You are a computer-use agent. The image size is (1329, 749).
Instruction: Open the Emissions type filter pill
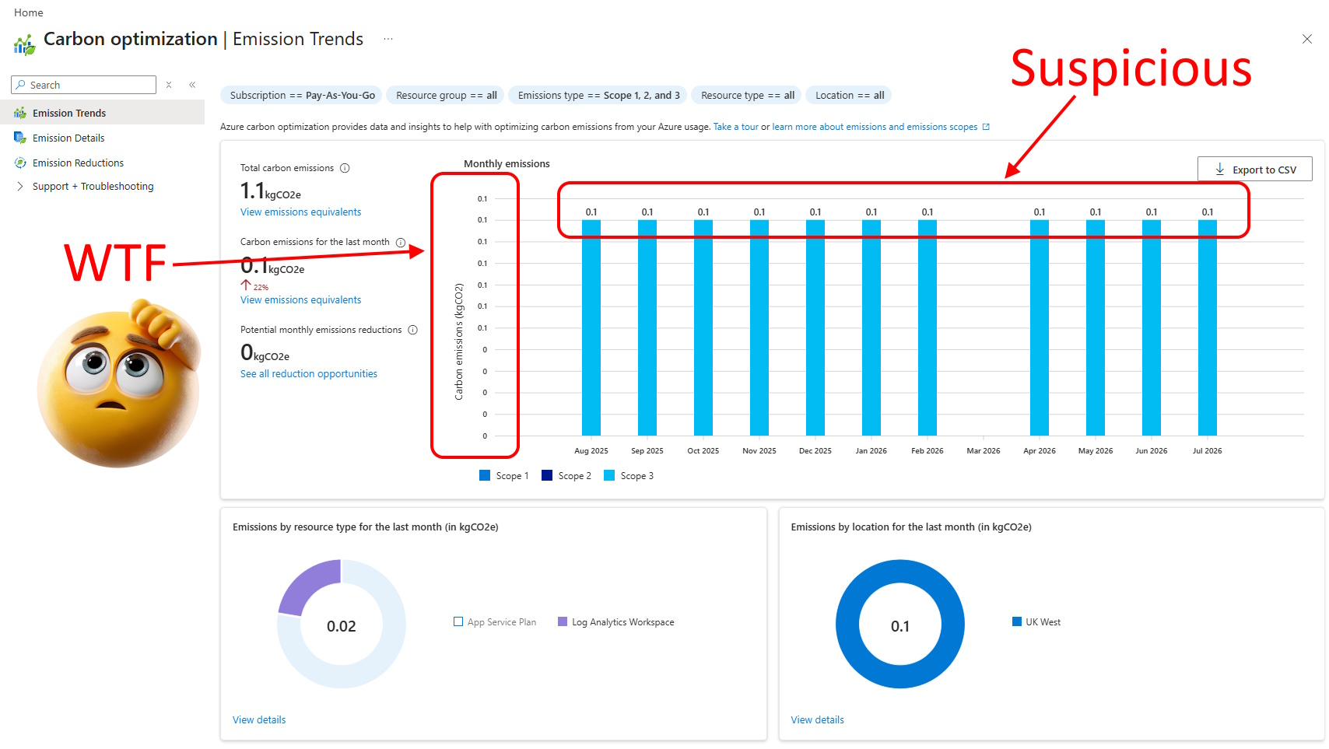coord(598,96)
